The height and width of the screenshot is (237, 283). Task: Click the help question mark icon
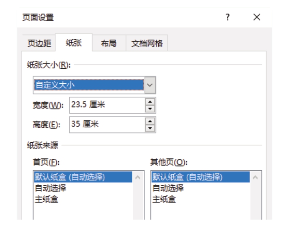[228, 17]
